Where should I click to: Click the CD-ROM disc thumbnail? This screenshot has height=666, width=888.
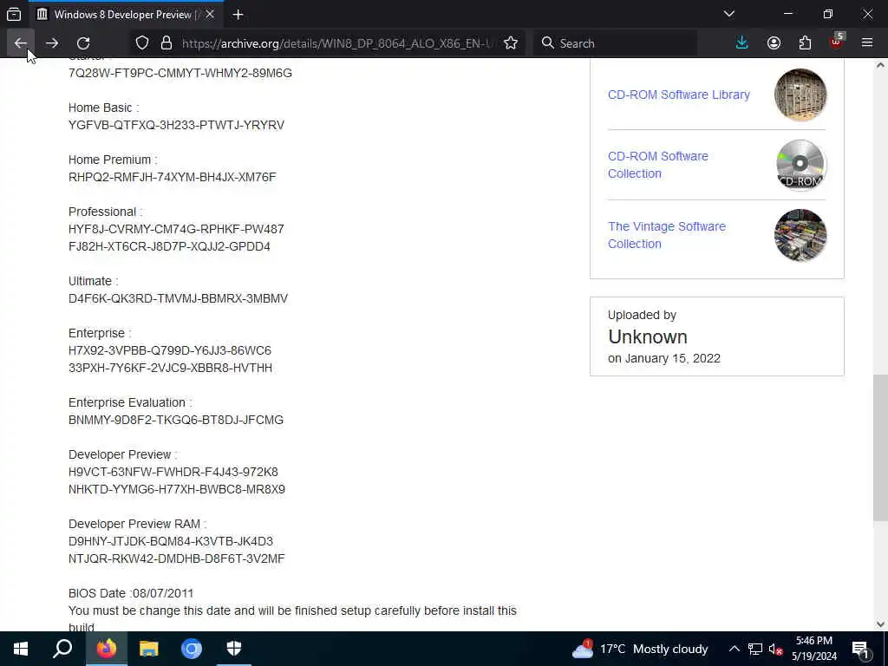click(800, 165)
